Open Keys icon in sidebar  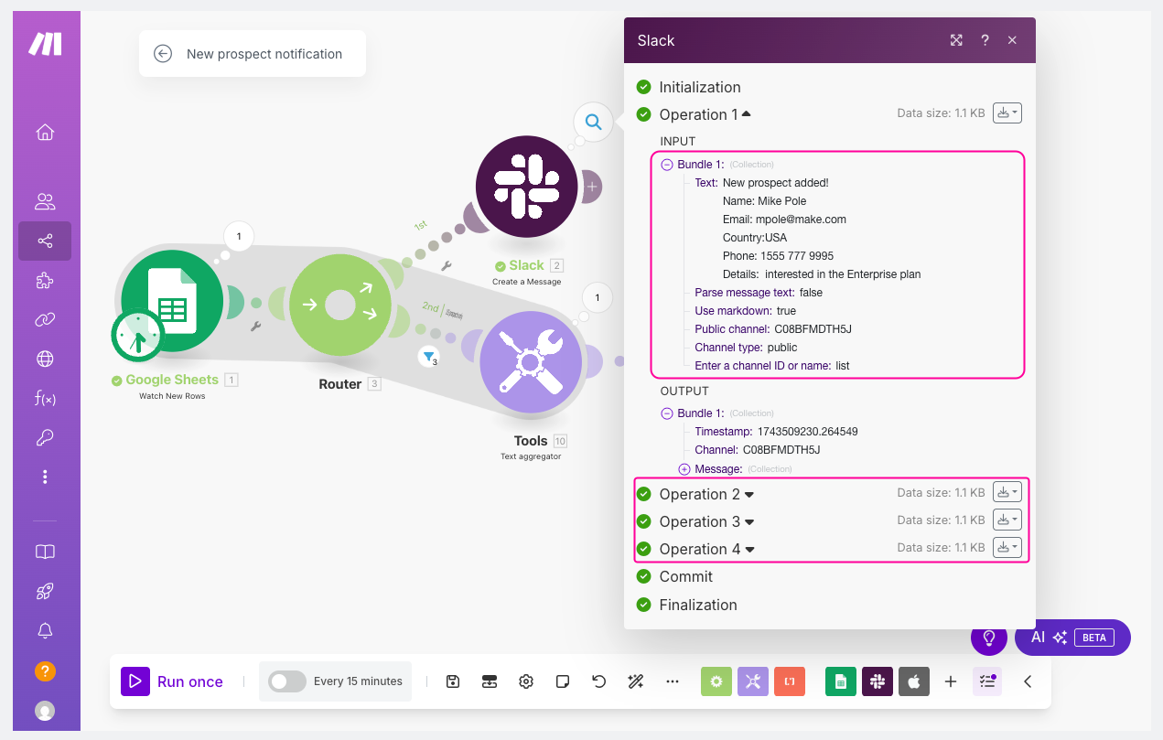click(x=45, y=438)
